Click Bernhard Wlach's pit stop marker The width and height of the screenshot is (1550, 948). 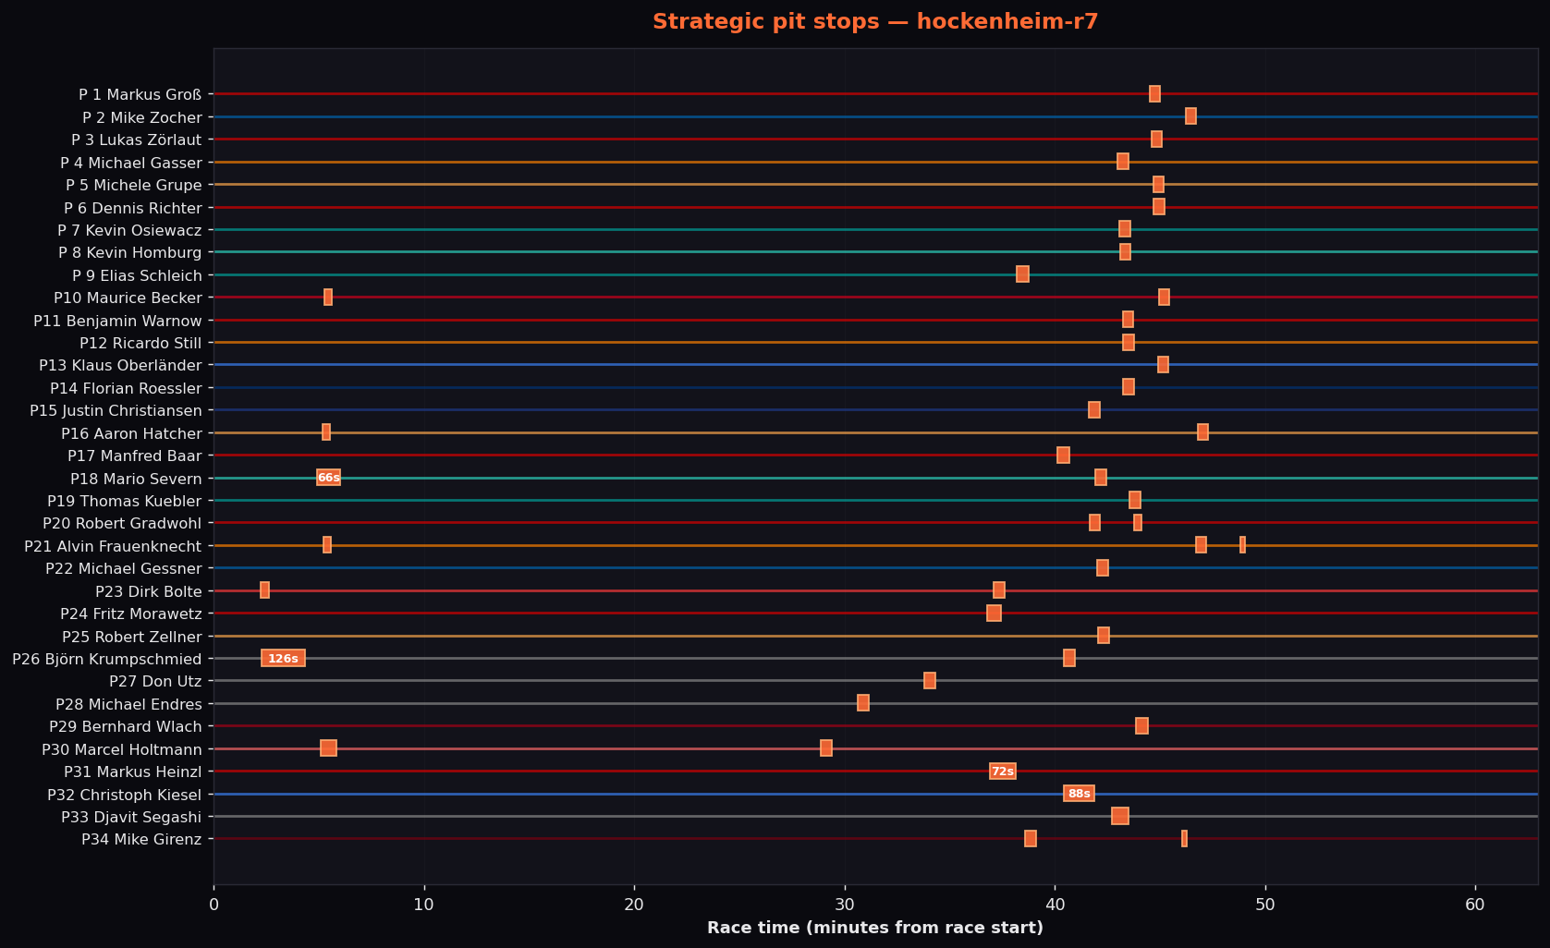[1141, 726]
